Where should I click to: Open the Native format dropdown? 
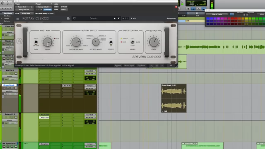point(64,10)
